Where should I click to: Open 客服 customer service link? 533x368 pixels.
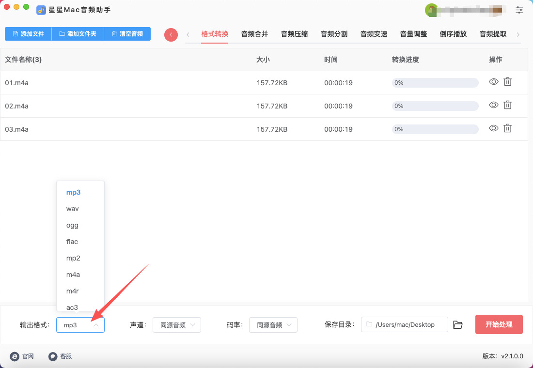pyautogui.click(x=60, y=356)
